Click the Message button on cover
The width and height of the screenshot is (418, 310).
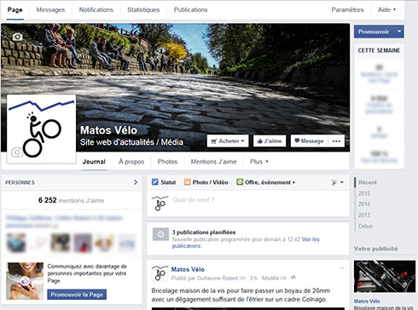tap(310, 141)
